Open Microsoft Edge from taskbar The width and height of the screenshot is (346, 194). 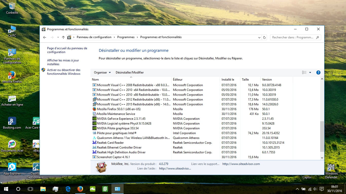coord(68,189)
